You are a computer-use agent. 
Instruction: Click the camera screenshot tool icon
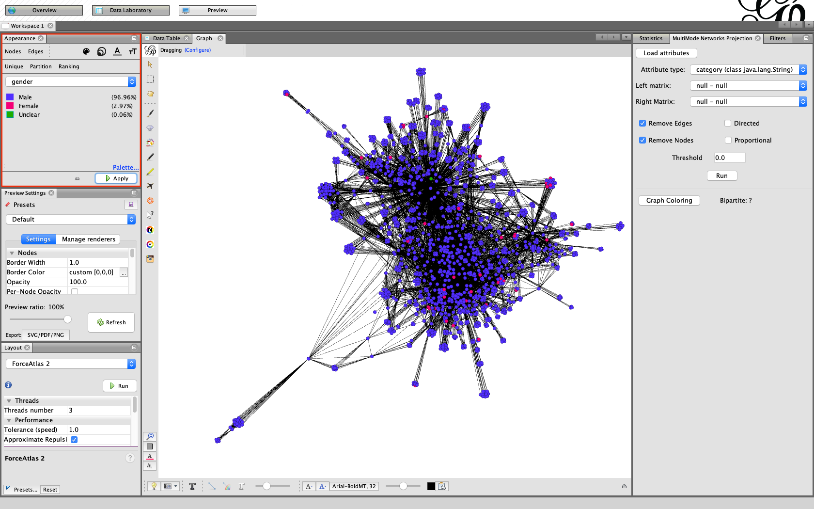150,259
